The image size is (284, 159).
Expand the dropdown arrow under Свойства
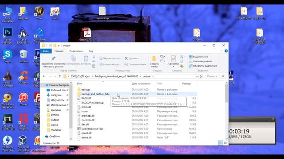[174, 67]
